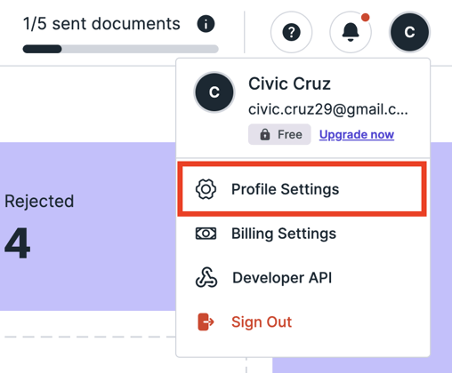Open the help question mark icon
The image size is (452, 373).
291,32
